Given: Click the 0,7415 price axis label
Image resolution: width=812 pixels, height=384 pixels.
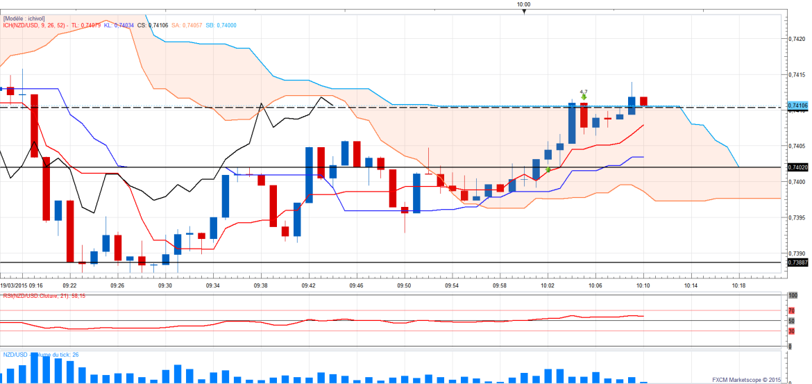Looking at the screenshot, I should [x=797, y=74].
